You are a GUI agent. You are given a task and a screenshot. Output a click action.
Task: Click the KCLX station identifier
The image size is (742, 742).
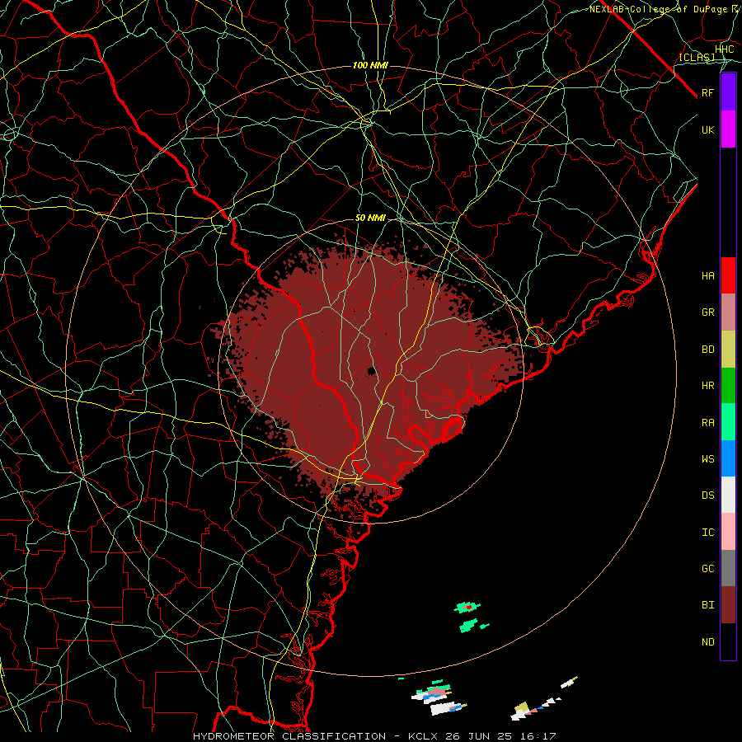point(423,736)
